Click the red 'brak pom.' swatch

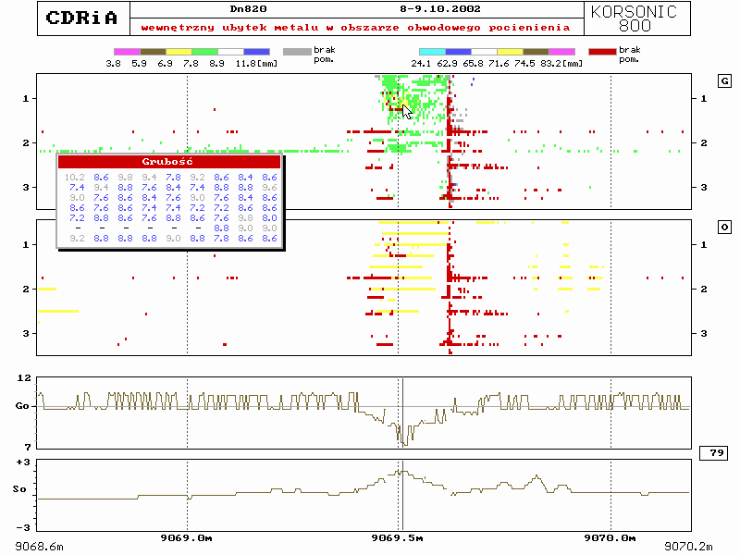(x=603, y=52)
